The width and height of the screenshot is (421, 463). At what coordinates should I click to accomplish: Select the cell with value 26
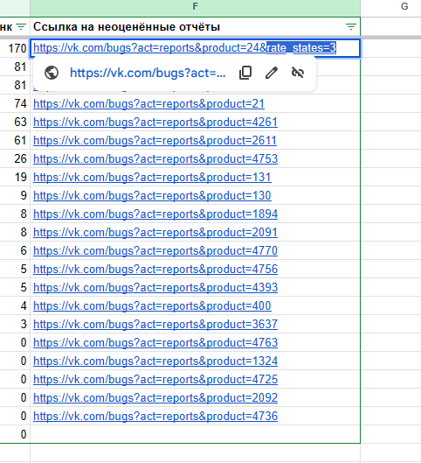coord(15,159)
